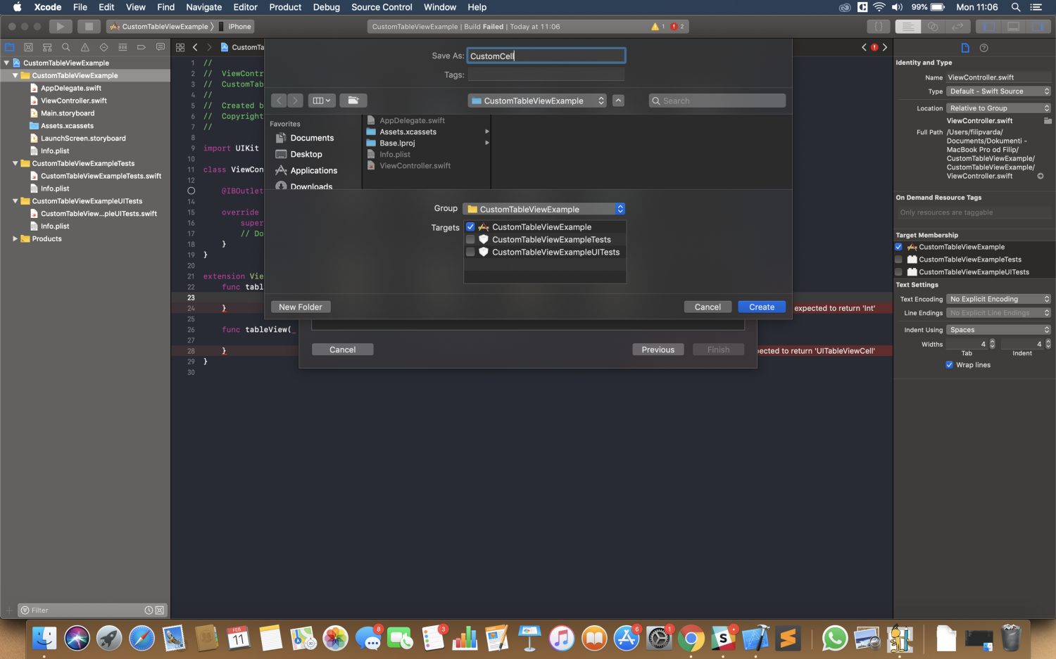This screenshot has height=659, width=1056.
Task: Toggle the inspectors panel visibility
Action: 1038,26
